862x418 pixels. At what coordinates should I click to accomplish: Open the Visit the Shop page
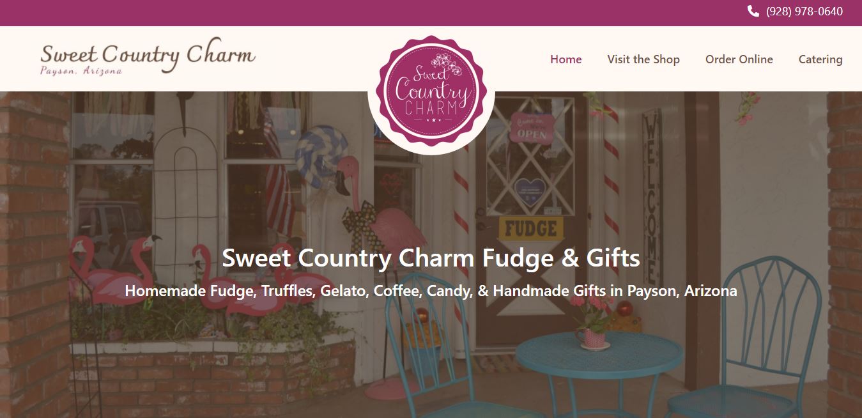(643, 59)
